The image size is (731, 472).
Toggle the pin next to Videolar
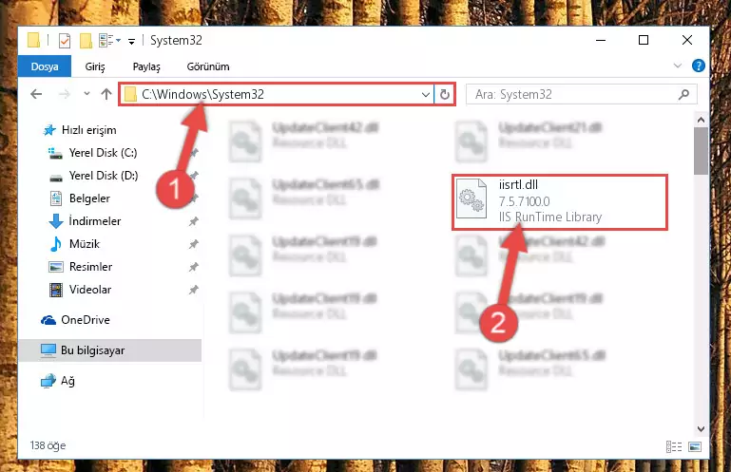pos(194,290)
